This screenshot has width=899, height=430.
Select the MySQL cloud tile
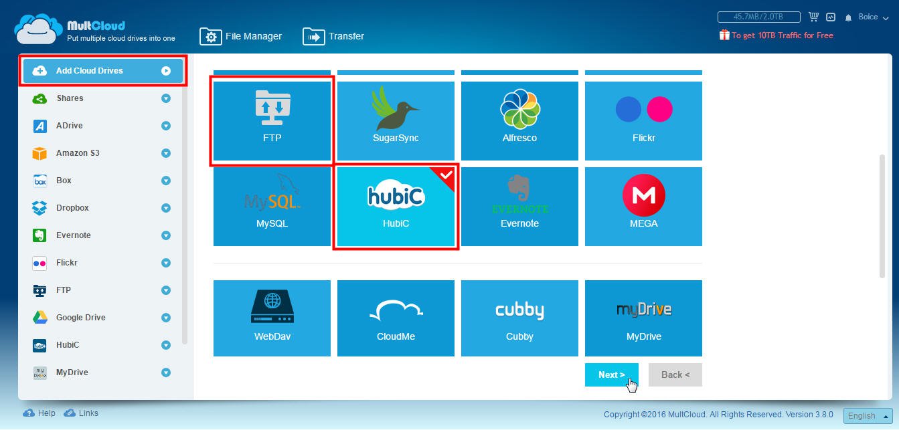click(272, 207)
